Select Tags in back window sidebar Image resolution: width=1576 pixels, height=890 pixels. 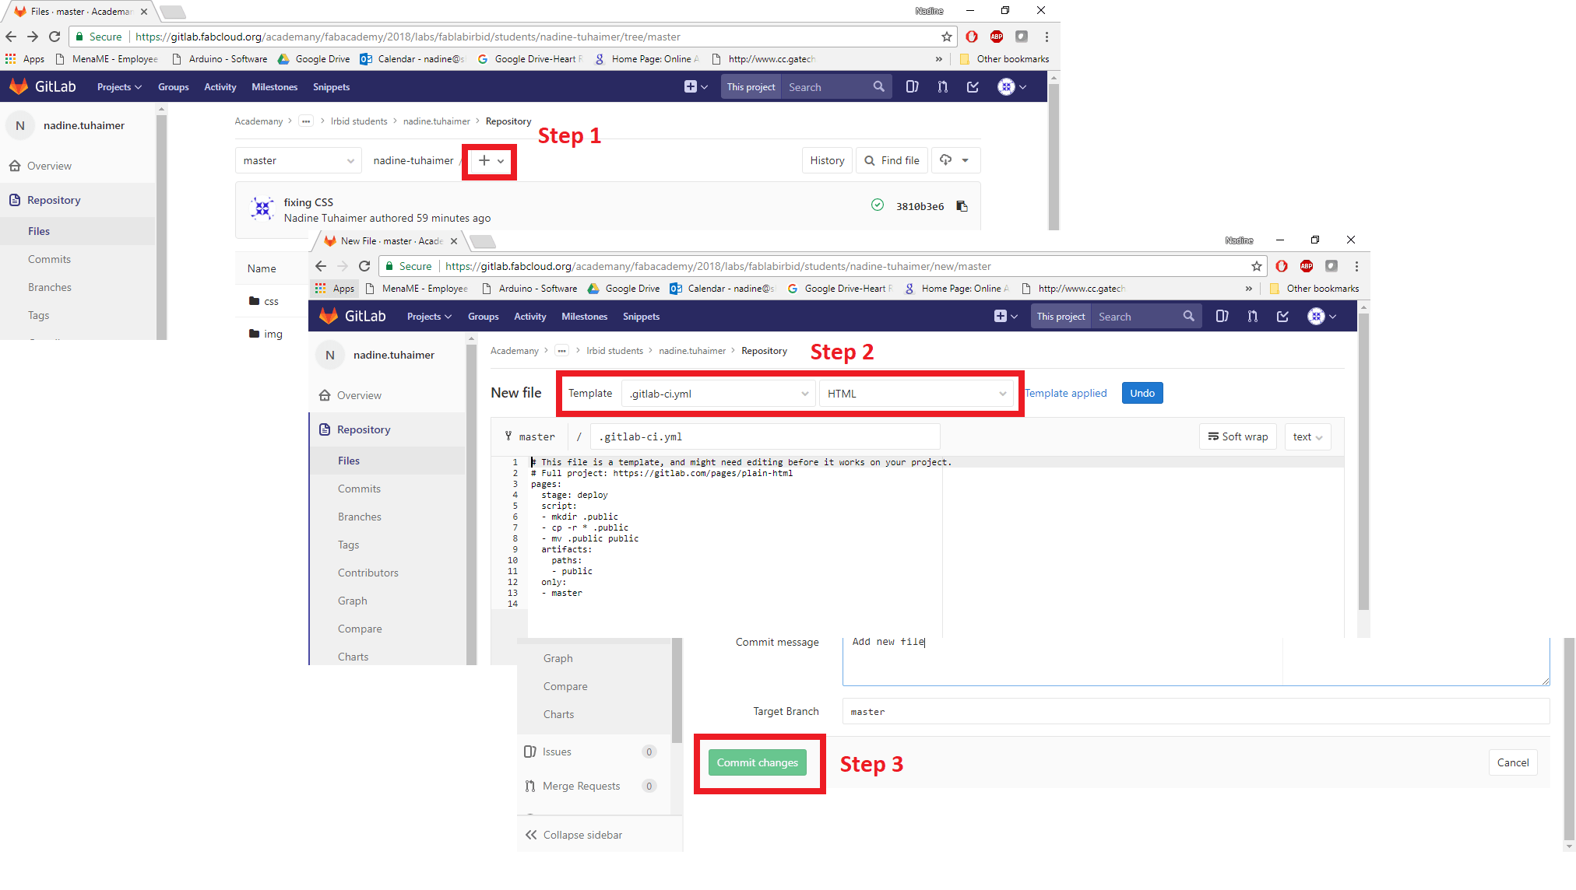(39, 316)
